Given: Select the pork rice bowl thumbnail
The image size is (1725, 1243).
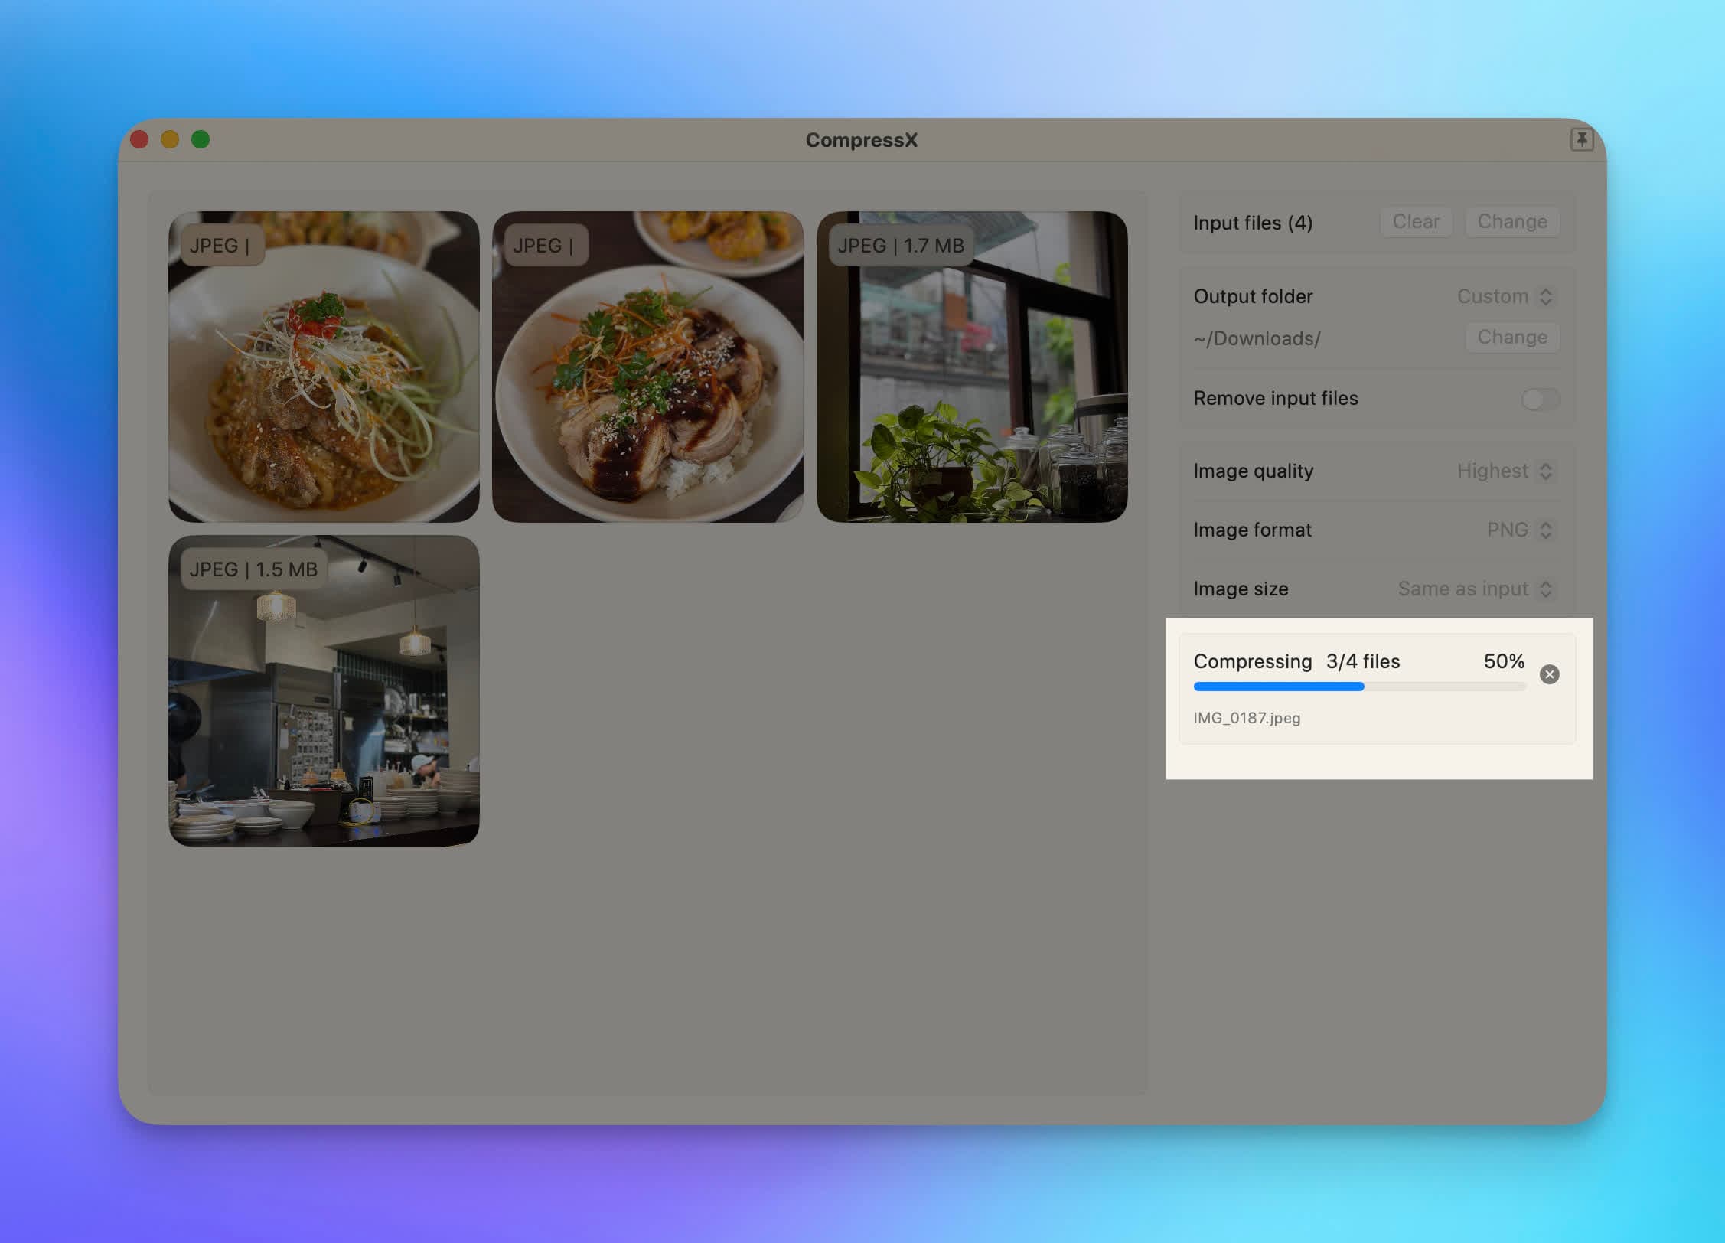Looking at the screenshot, I should tap(647, 367).
